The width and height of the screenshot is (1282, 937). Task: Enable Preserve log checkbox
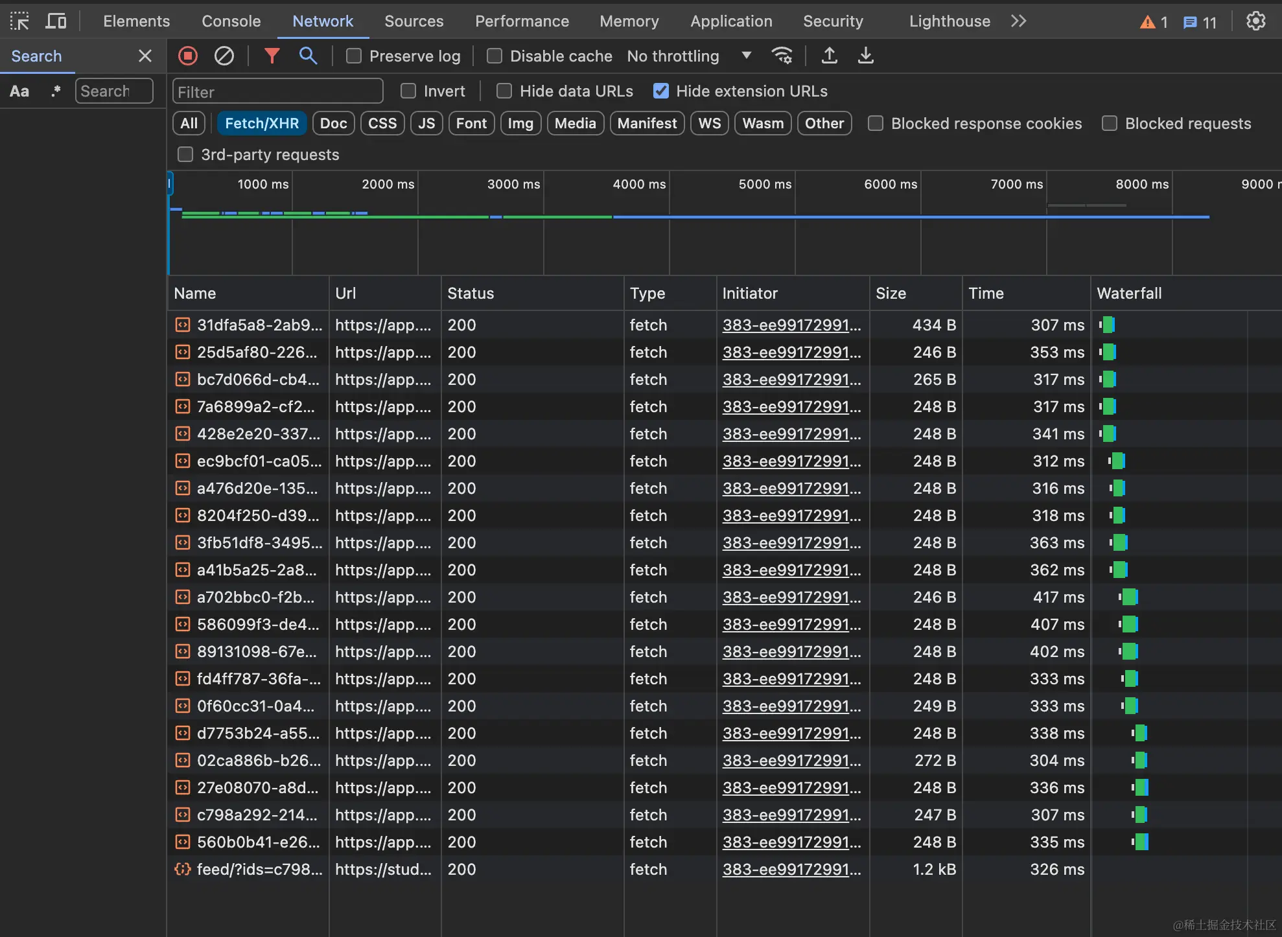point(354,56)
